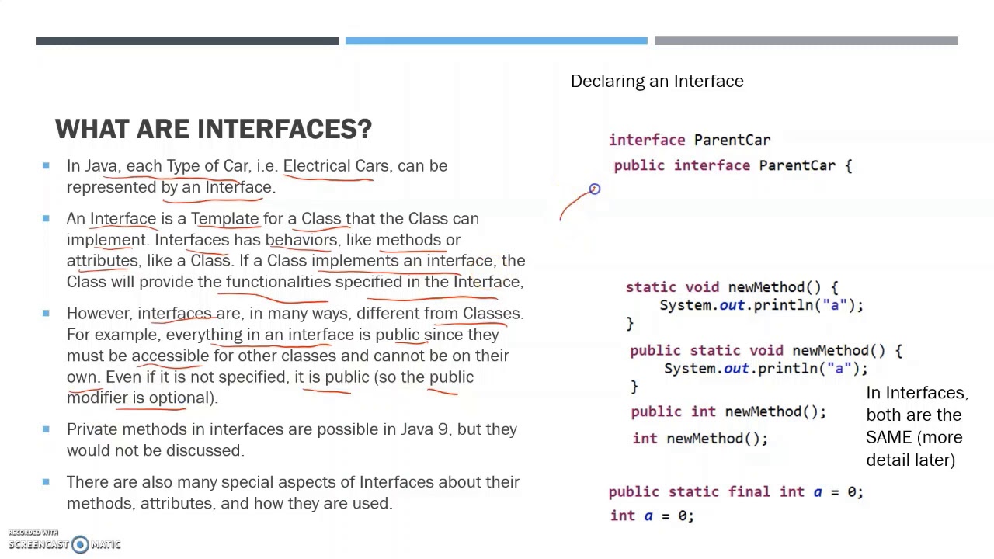Click the 'Declaring an Interface' heading
The height and width of the screenshot is (559, 994).
657,81
